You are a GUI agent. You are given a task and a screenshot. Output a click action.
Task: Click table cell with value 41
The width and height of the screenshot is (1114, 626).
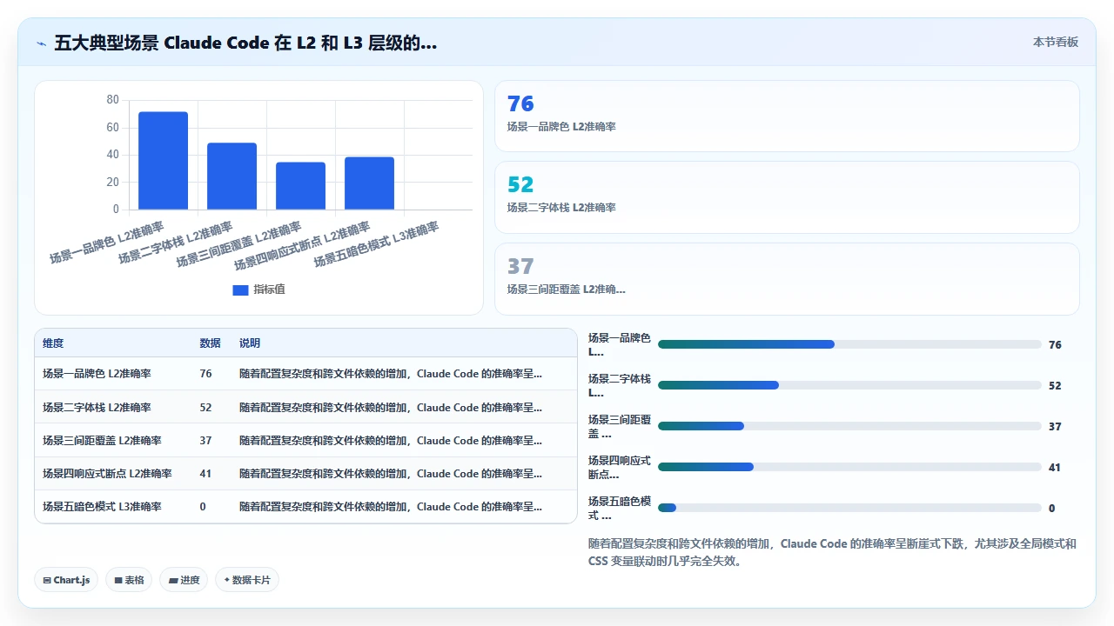205,474
